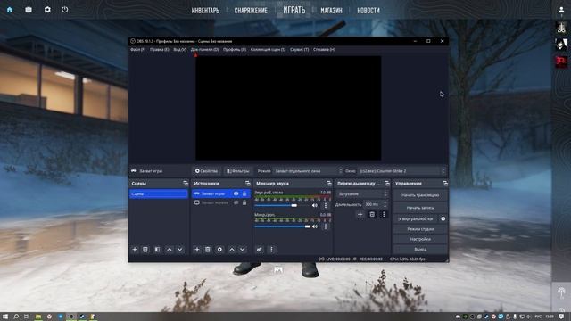Image resolution: width=571 pixels, height=321 pixels.
Task: Open audio mixer three-dot menu at panel bottom
Action: coord(271,250)
